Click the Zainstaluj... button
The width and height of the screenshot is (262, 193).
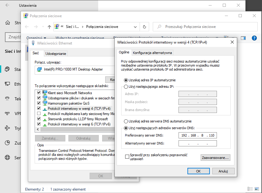point(50,138)
